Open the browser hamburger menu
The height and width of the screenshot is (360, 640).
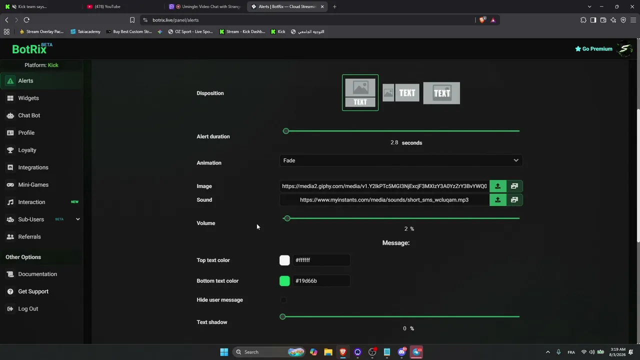(x=633, y=20)
